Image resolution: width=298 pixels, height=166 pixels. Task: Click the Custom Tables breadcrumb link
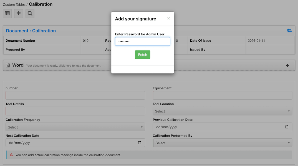tap(14, 4)
